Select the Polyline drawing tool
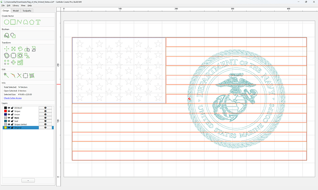Image resolution: width=318 pixels, height=190 pixels. (19, 22)
